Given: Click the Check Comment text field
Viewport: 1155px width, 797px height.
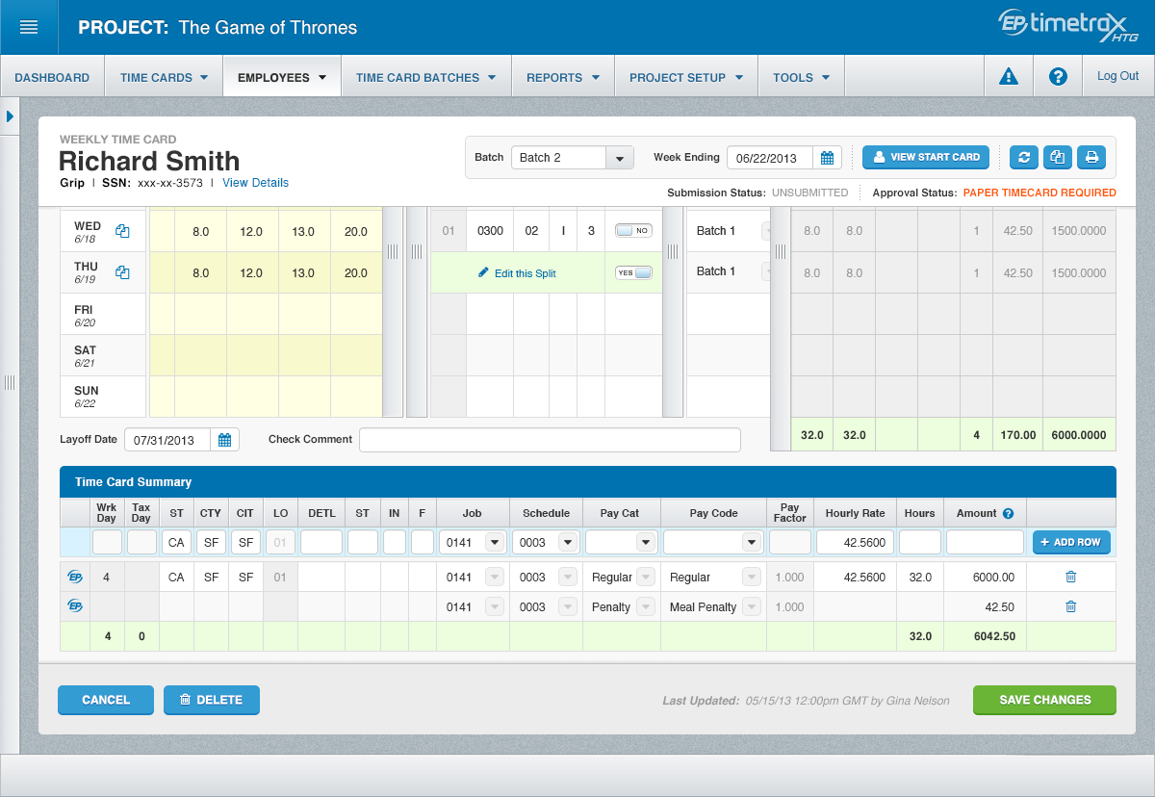Looking at the screenshot, I should point(550,440).
